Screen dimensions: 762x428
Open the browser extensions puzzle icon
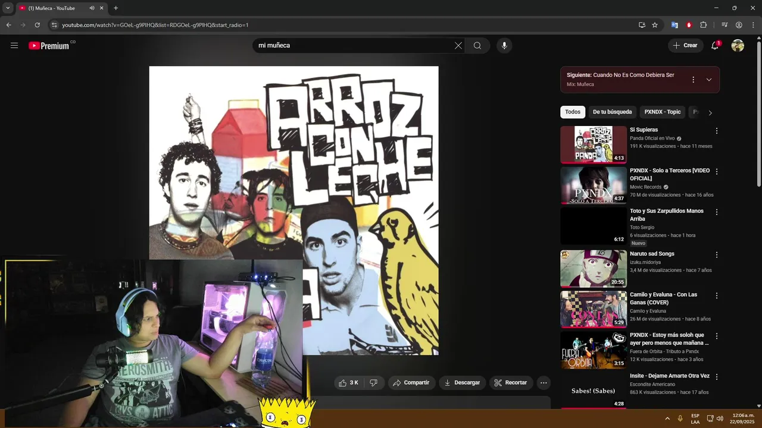pos(703,25)
